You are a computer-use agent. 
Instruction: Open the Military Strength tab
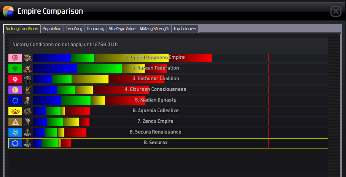[x=155, y=29]
